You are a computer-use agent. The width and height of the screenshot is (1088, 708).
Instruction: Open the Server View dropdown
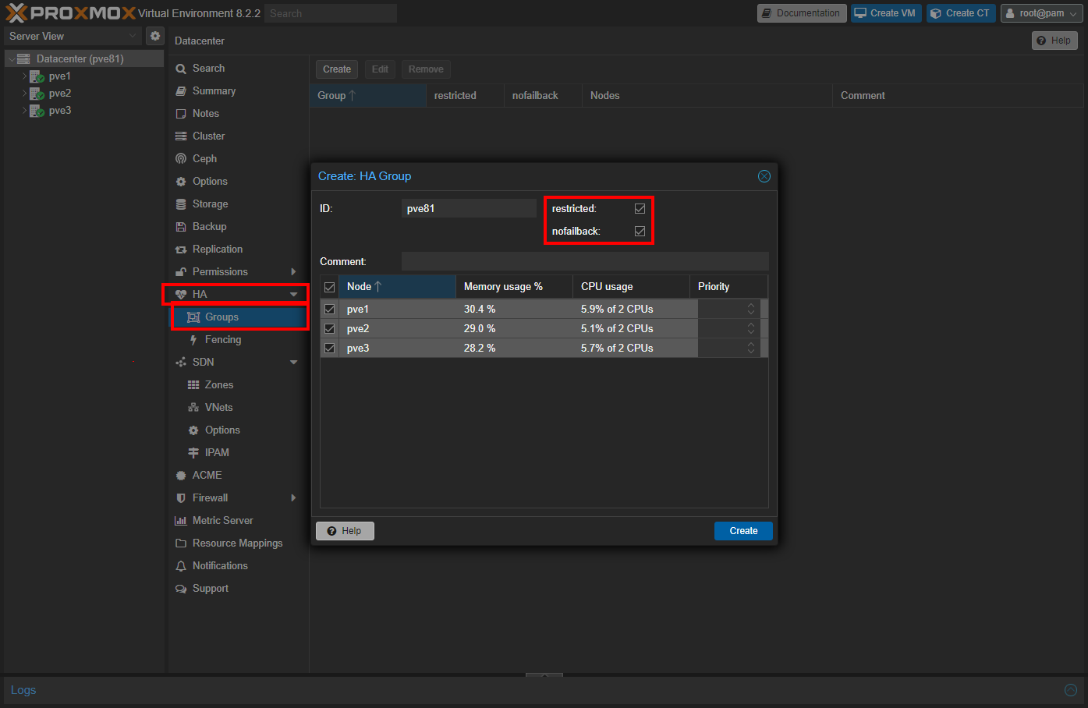[132, 36]
